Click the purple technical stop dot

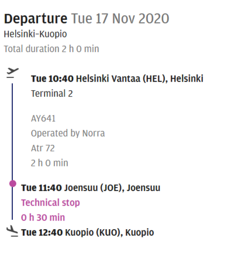(x=13, y=183)
